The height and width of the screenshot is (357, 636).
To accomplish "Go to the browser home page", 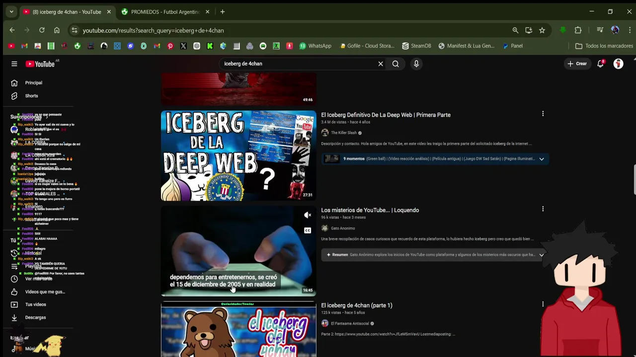I will (57, 30).
